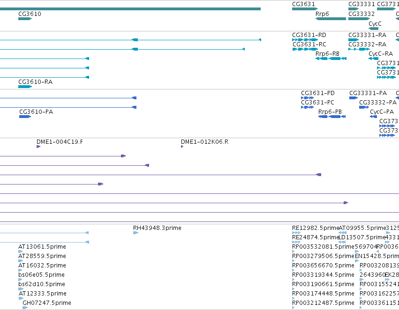Select transcript CG3610-RA label

point(35,82)
